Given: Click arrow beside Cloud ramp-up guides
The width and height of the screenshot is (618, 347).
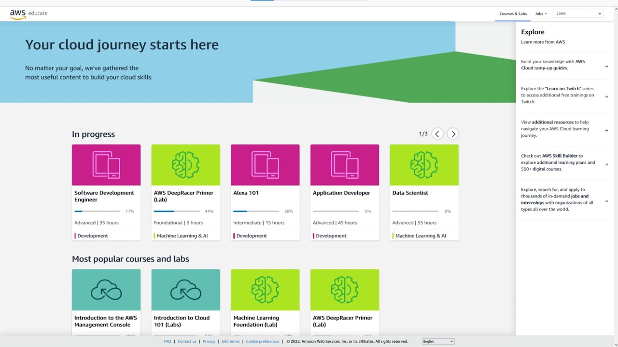Looking at the screenshot, I should pyautogui.click(x=606, y=67).
